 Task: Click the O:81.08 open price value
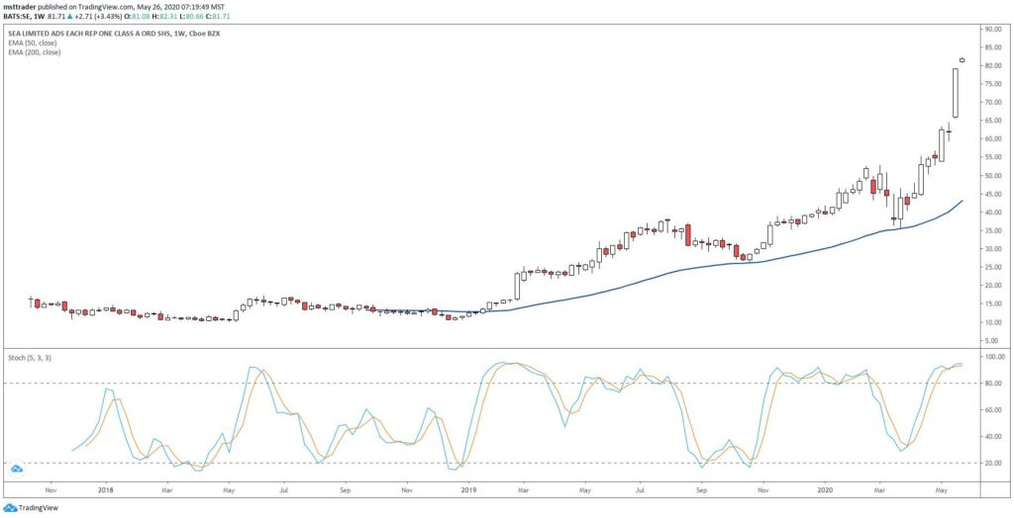pyautogui.click(x=135, y=16)
